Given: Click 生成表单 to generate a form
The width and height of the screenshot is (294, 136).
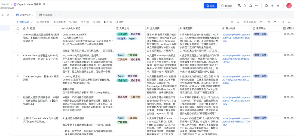Looking at the screenshot, I should tap(249, 22).
